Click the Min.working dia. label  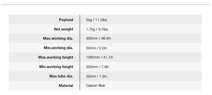click(58, 48)
